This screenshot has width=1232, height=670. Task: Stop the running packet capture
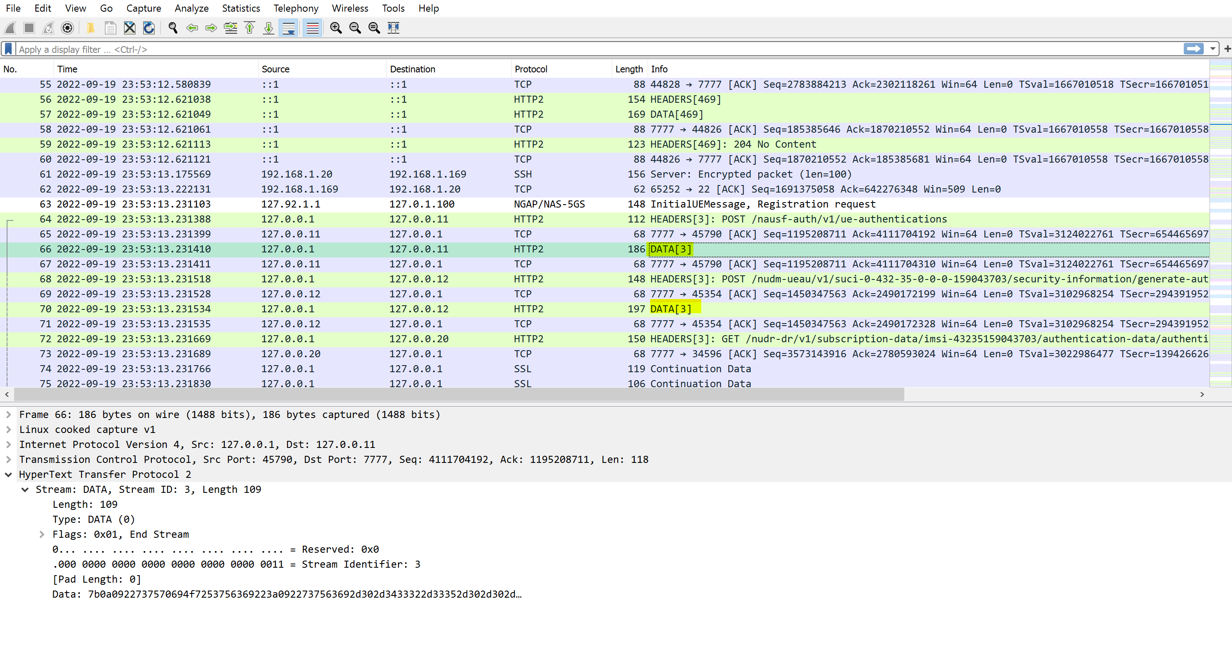click(29, 28)
